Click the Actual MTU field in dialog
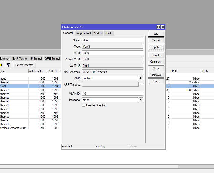The width and height of the screenshot is (214, 173). tap(113, 59)
